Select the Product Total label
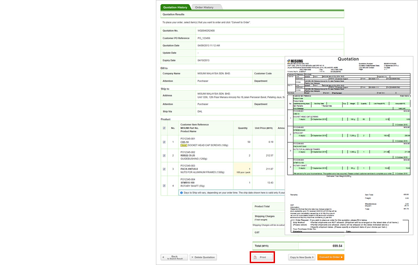 point(262,206)
